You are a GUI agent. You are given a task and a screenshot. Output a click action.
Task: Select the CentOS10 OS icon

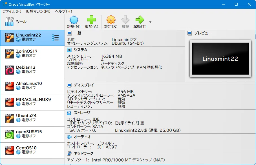tap(9, 150)
